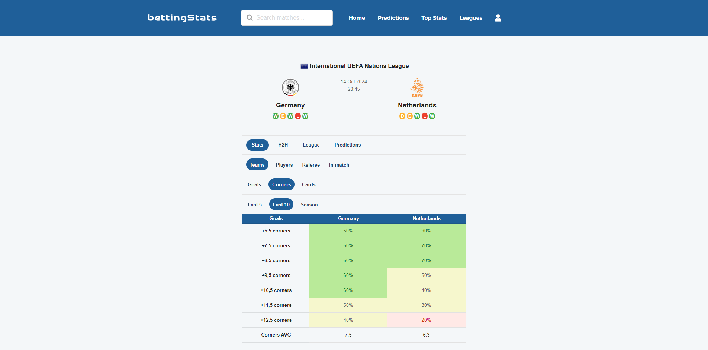Select the Season range
The height and width of the screenshot is (350, 708).
[x=309, y=205]
